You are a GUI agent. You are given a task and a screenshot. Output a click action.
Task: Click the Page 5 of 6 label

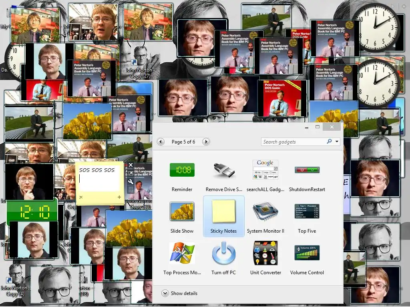pos(183,142)
